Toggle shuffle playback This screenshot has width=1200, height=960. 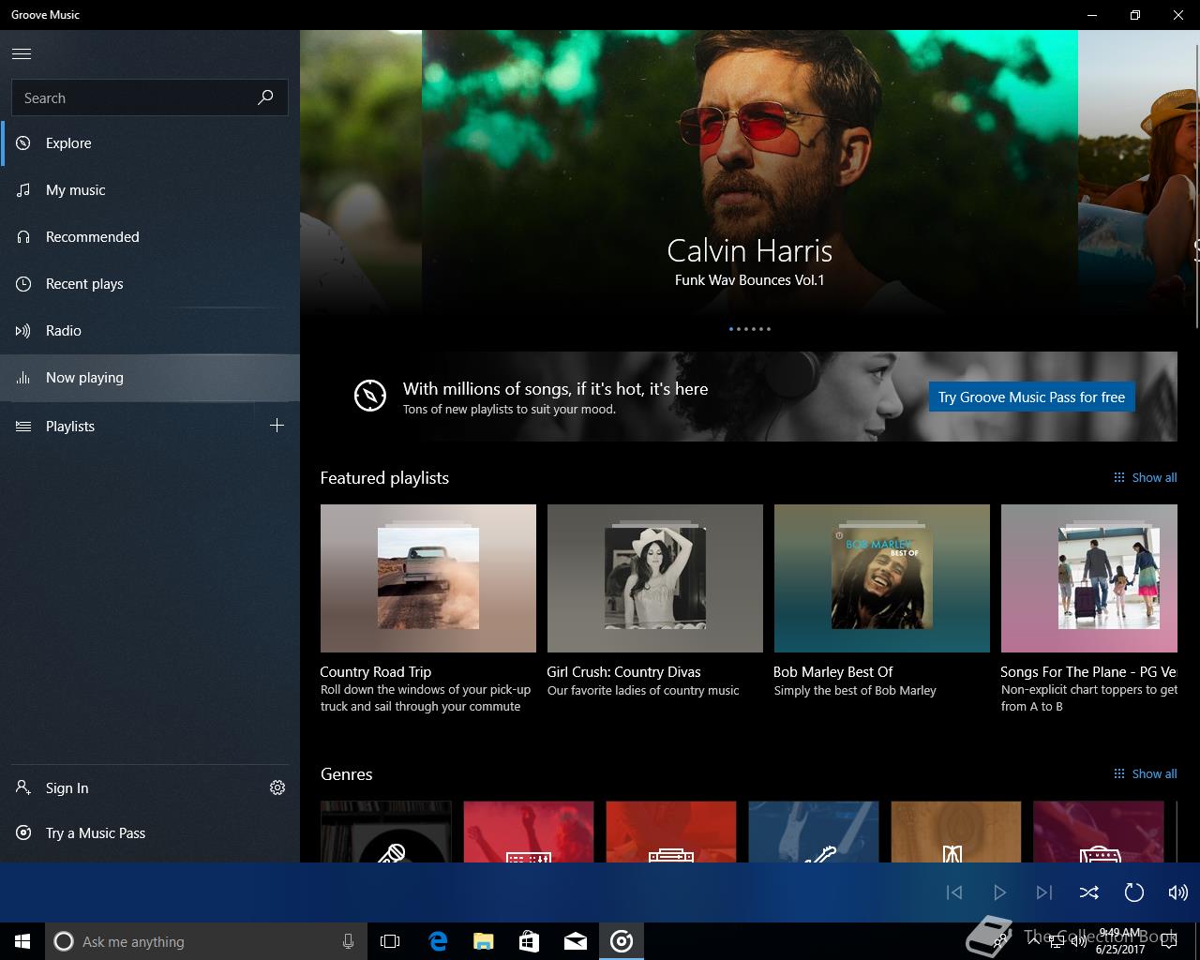coord(1089,892)
